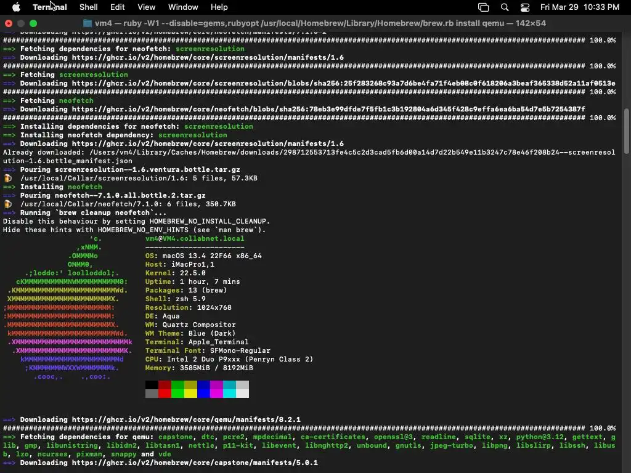Image resolution: width=631 pixels, height=473 pixels.
Task: Click the 'Shell: zsh 5.9' line
Action: coord(176,299)
